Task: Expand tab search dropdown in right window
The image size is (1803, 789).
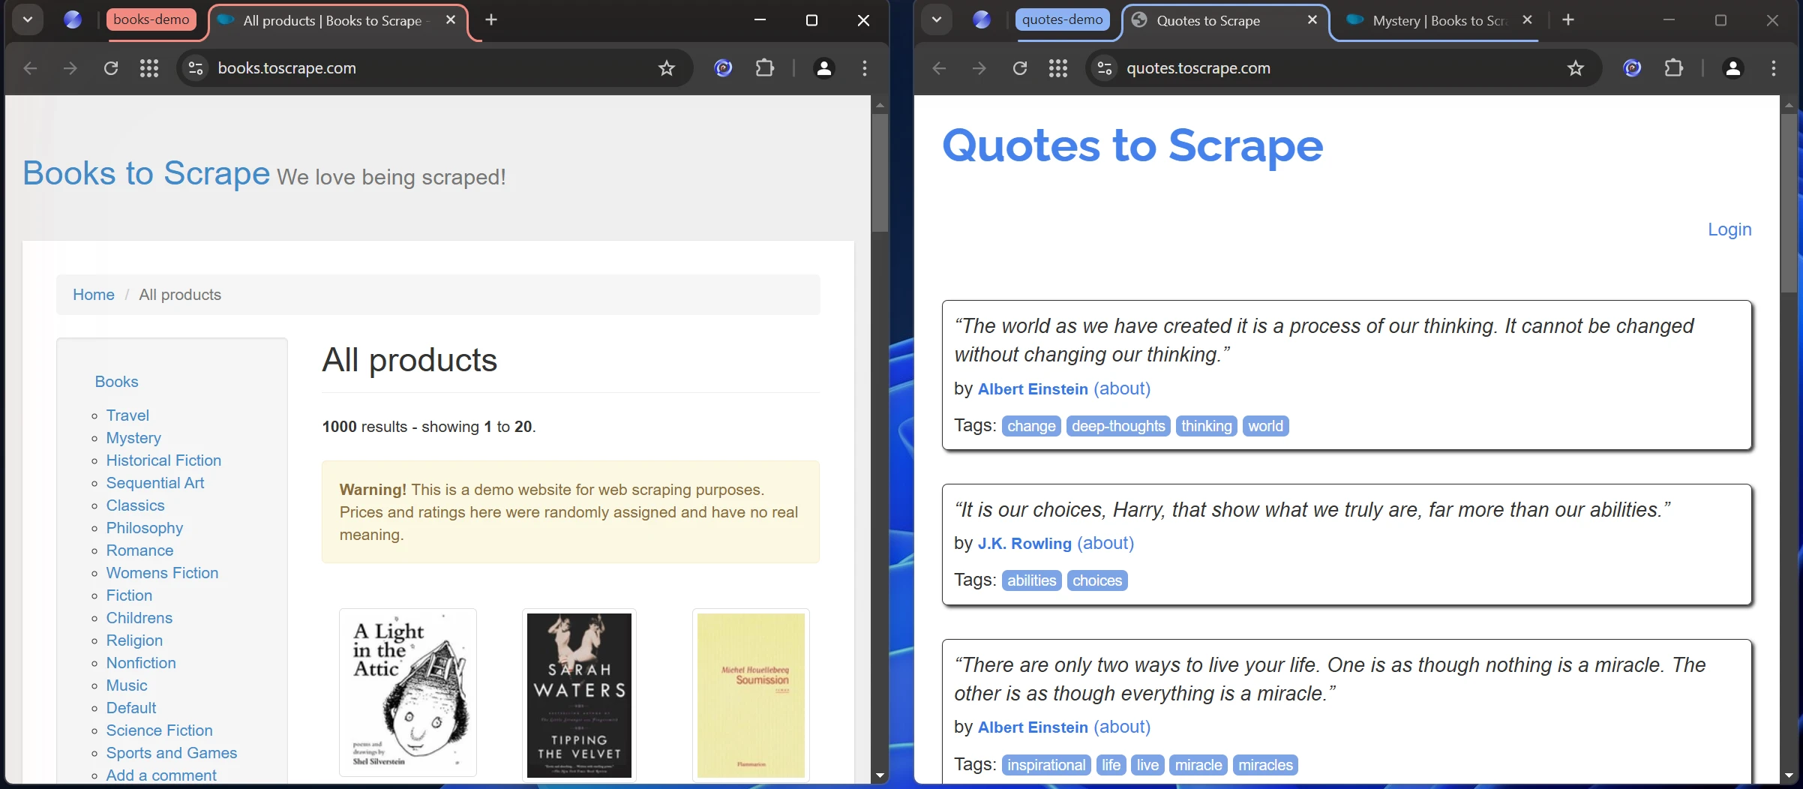Action: [937, 19]
